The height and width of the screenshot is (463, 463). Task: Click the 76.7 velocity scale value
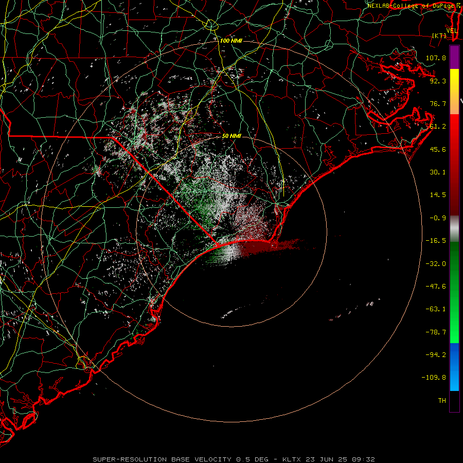(438, 103)
